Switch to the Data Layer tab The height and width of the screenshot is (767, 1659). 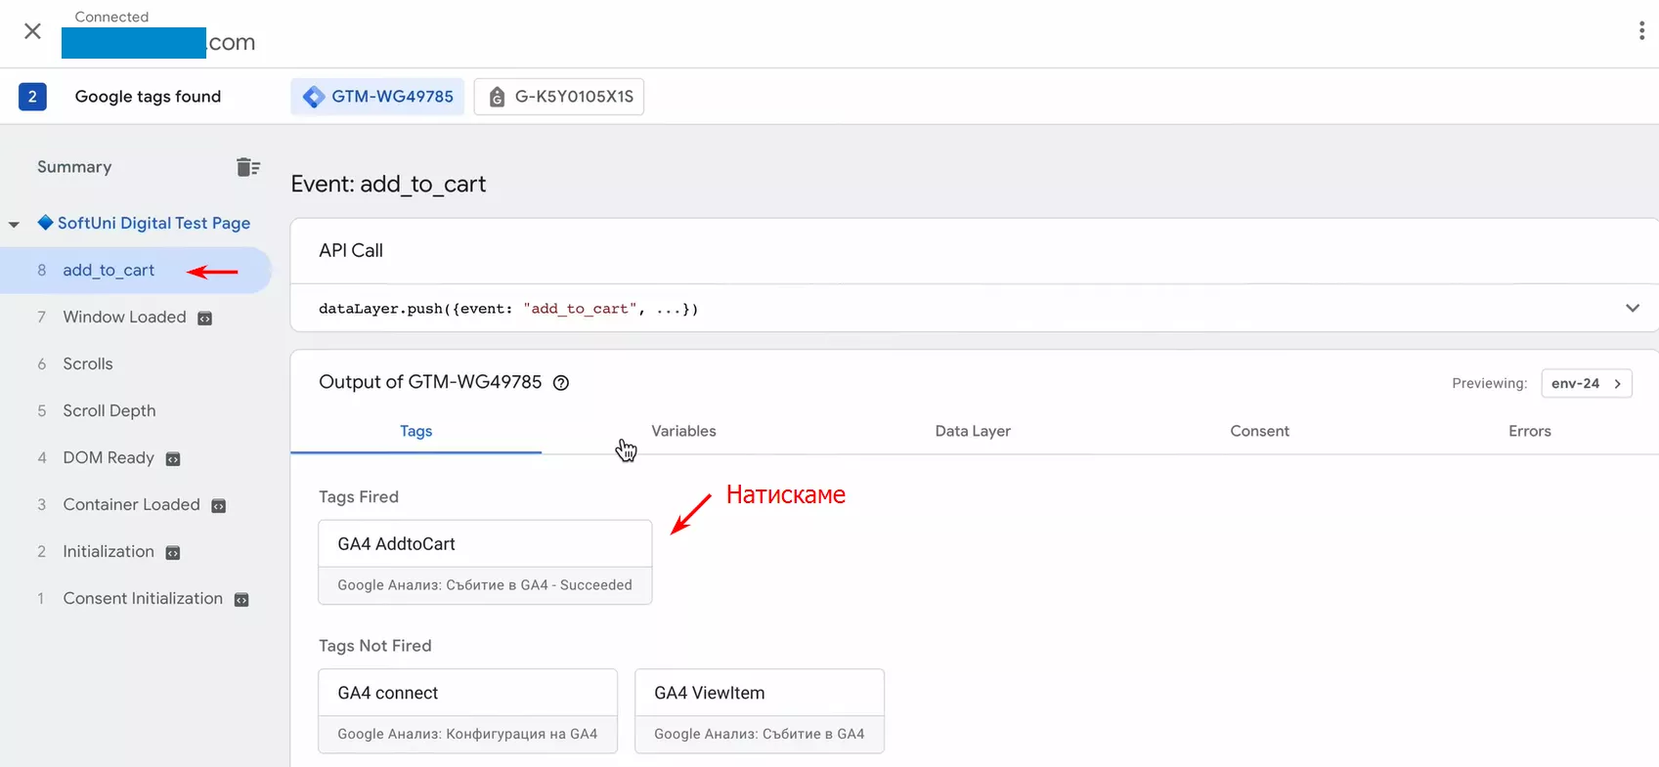(x=973, y=431)
